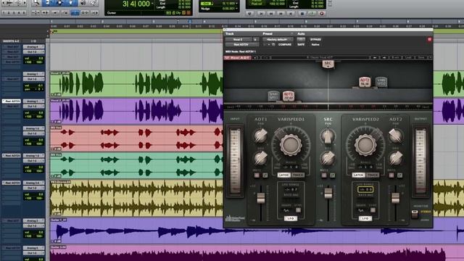This screenshot has width=464, height=261.
Task: Open Reel ADT2V insert on Vocal 2 track
Action: click(x=12, y=101)
